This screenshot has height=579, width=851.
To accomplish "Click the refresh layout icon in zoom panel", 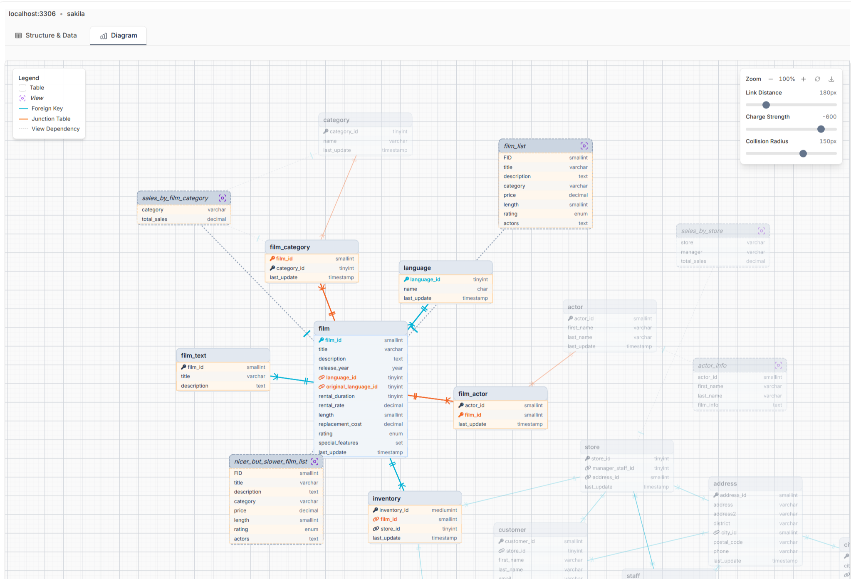I will tap(818, 79).
